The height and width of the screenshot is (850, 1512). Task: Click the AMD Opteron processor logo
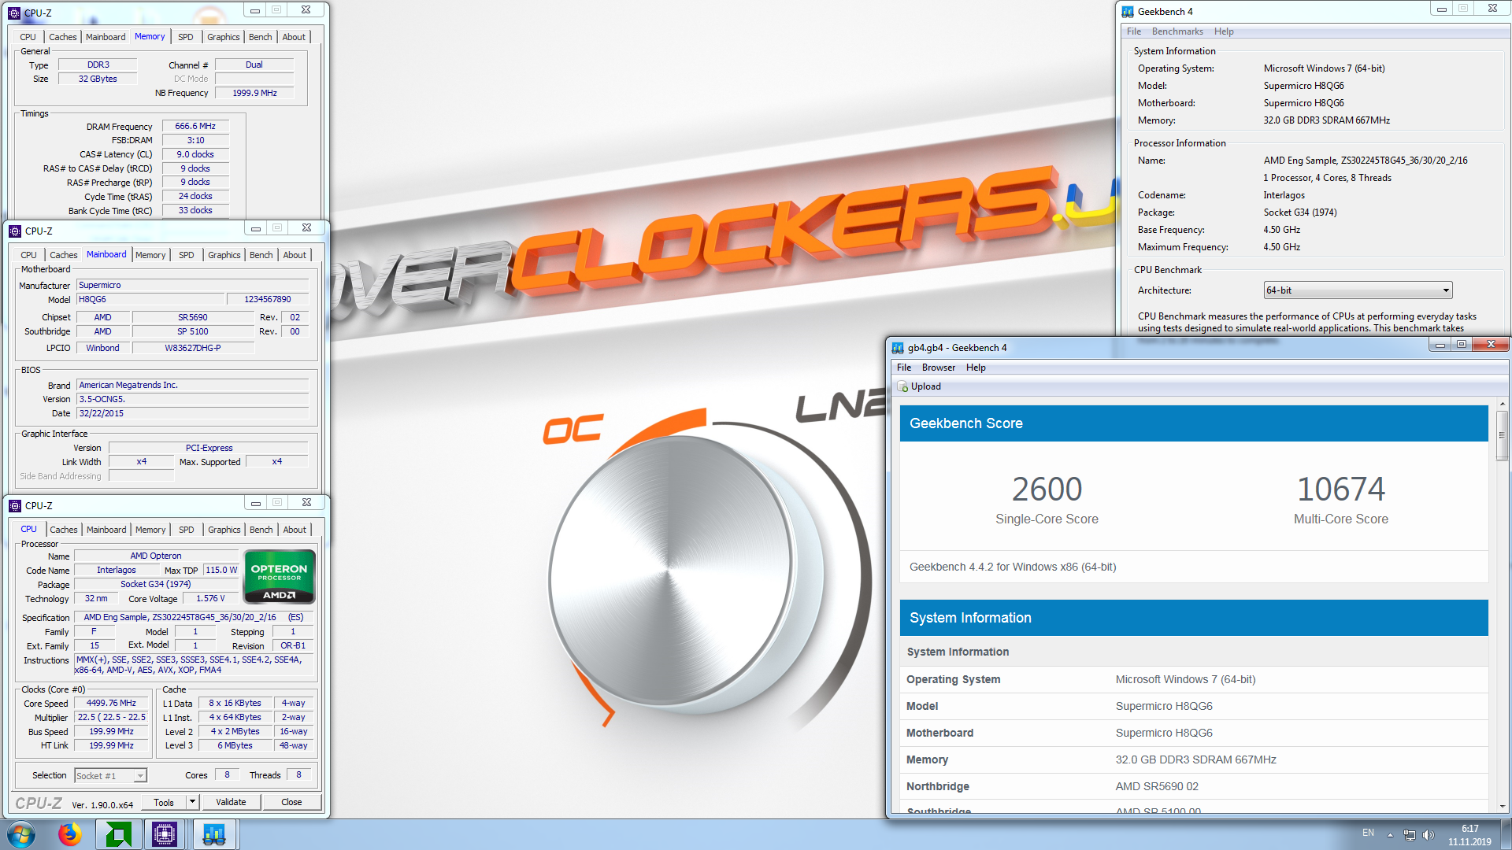(x=280, y=577)
